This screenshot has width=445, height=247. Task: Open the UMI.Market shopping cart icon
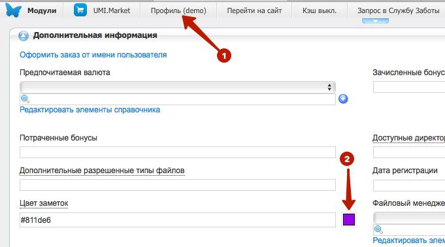[80, 10]
